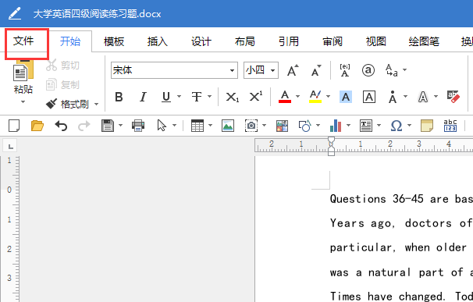This screenshot has height=302, width=473.
Task: Toggle subscript formatting
Action: click(x=233, y=97)
